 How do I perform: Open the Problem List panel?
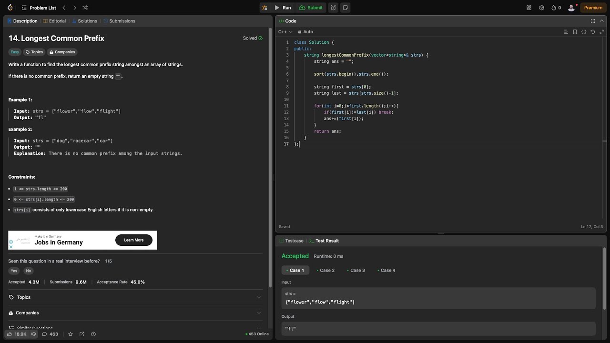point(39,8)
